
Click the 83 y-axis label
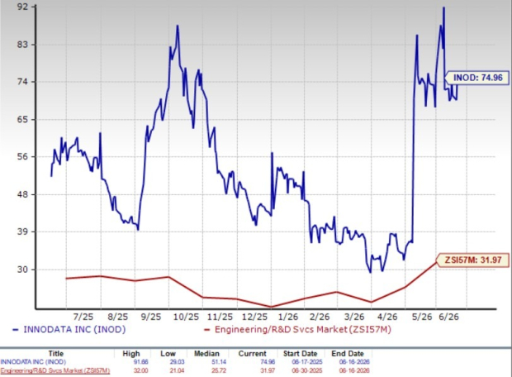click(x=23, y=44)
